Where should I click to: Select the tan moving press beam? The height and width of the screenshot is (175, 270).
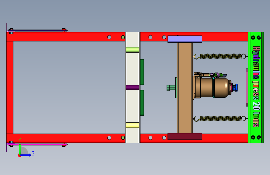tap(185, 88)
